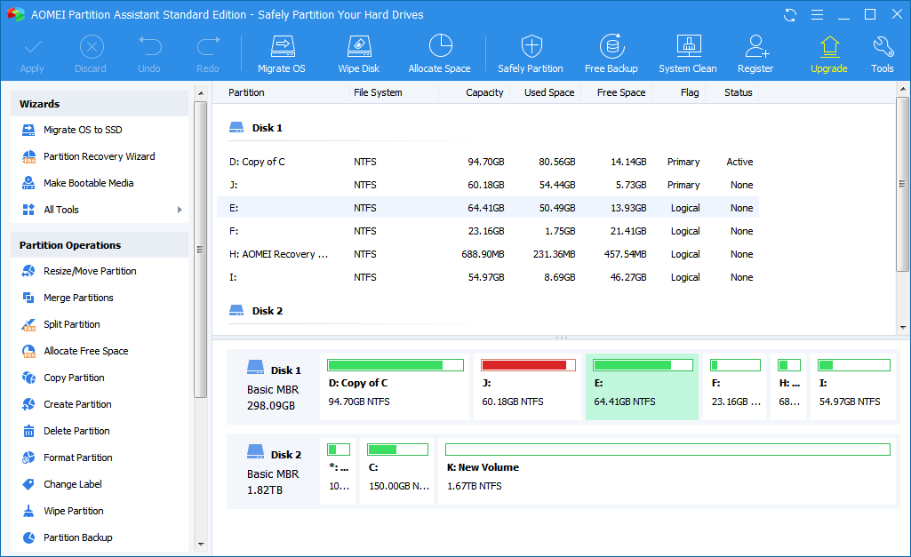Select the D: Copy of C row
The height and width of the screenshot is (557, 911).
(488, 162)
